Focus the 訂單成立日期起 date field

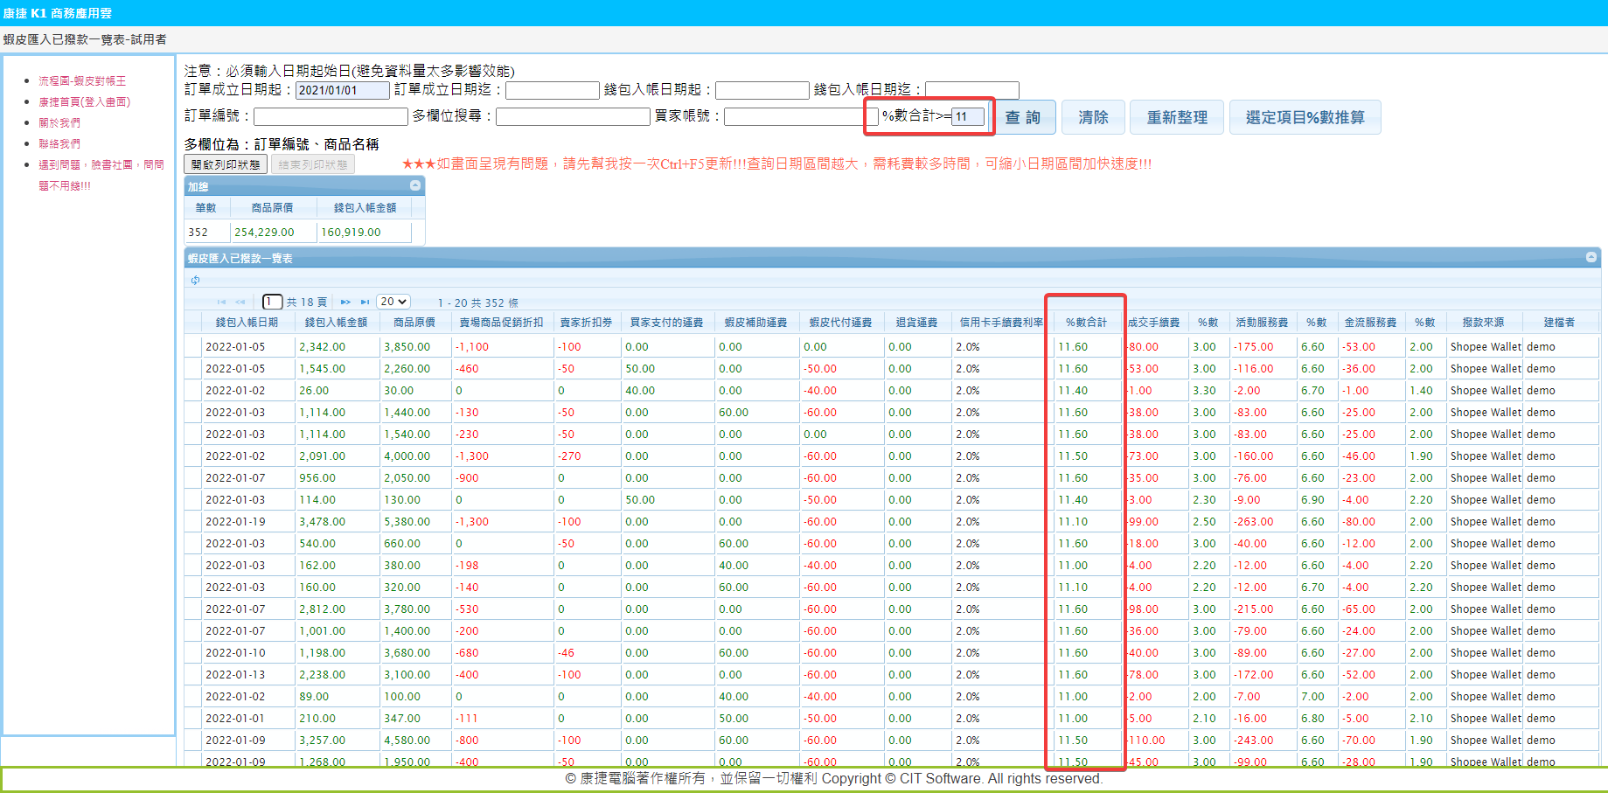(x=342, y=90)
